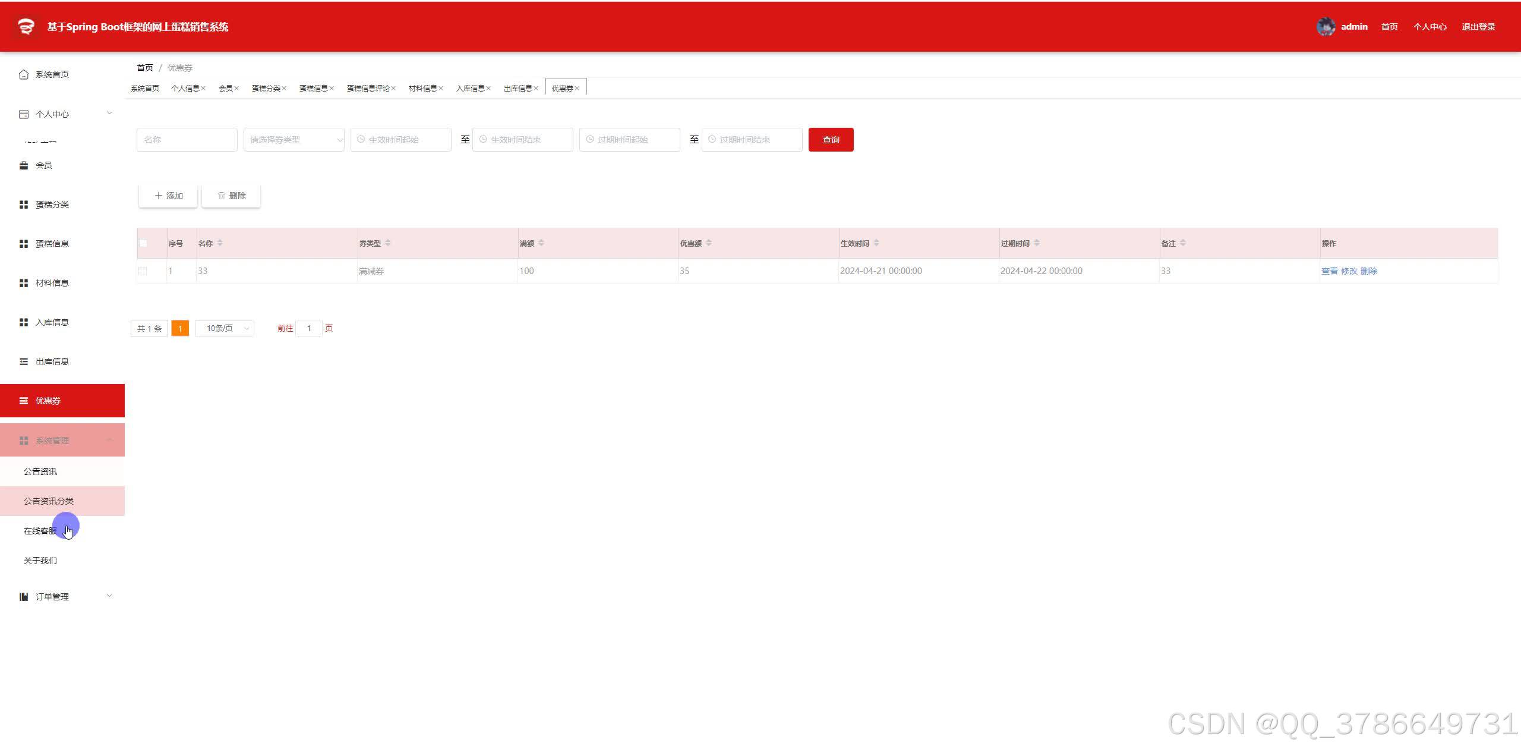Click the 添加 button
1521x749 pixels.
[x=168, y=196]
